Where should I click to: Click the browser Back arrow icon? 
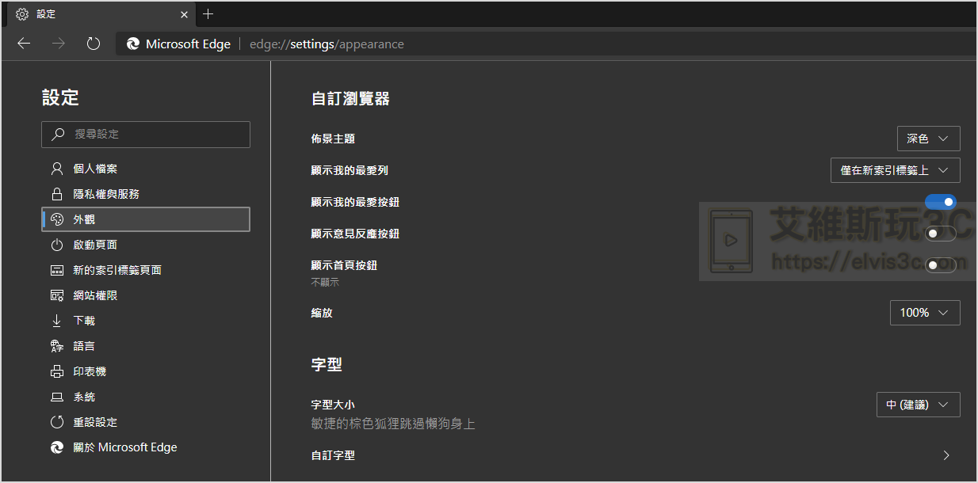[x=24, y=44]
